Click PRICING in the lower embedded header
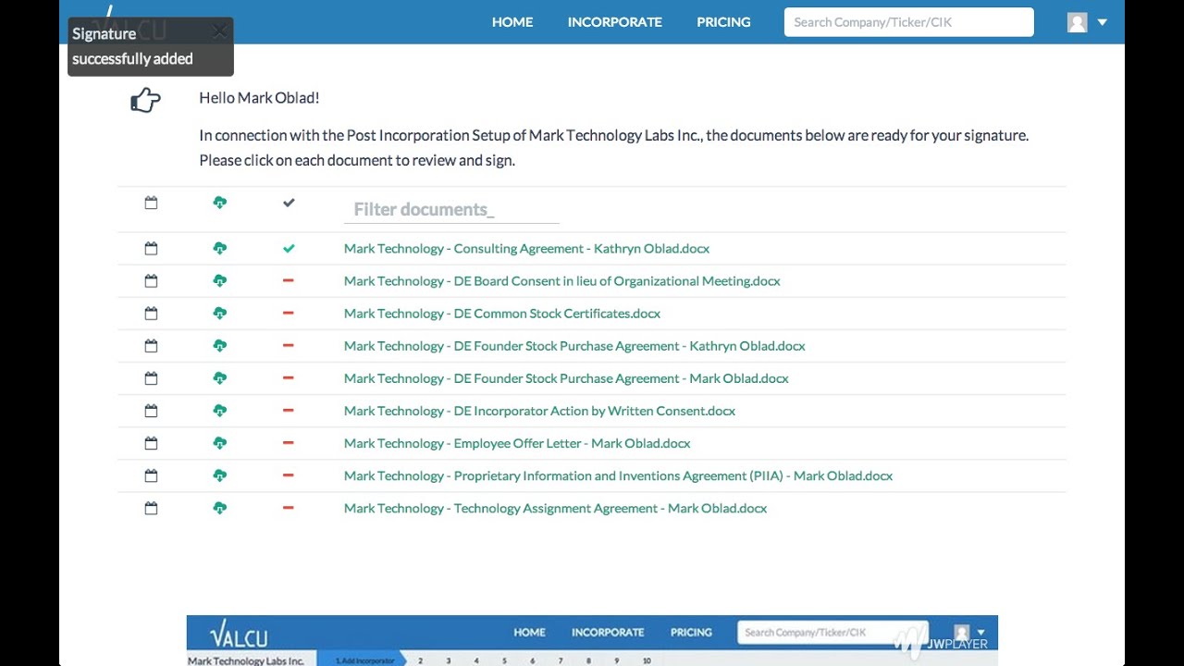This screenshot has width=1184, height=666. tap(691, 633)
